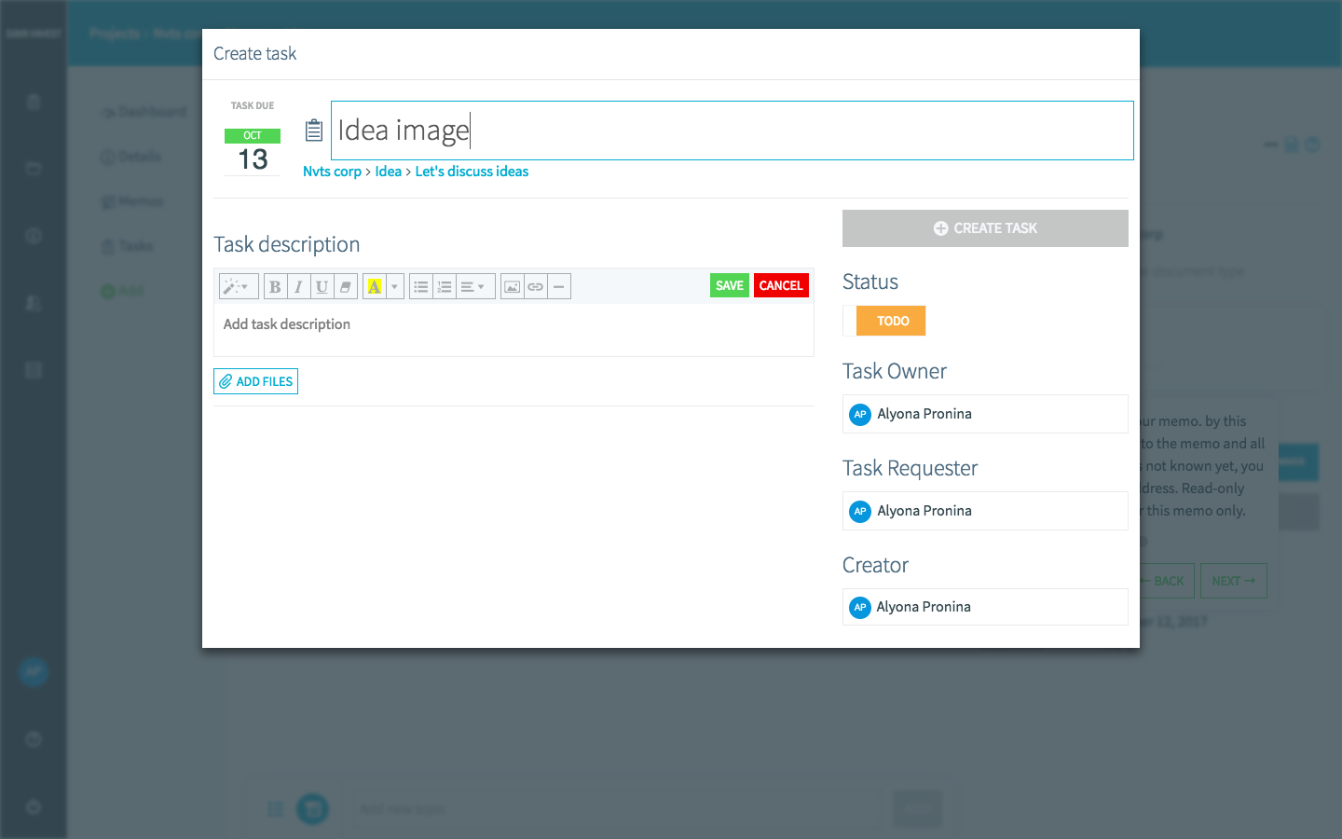Open the paragraph alignment dropdown
1342x839 pixels.
coord(475,286)
